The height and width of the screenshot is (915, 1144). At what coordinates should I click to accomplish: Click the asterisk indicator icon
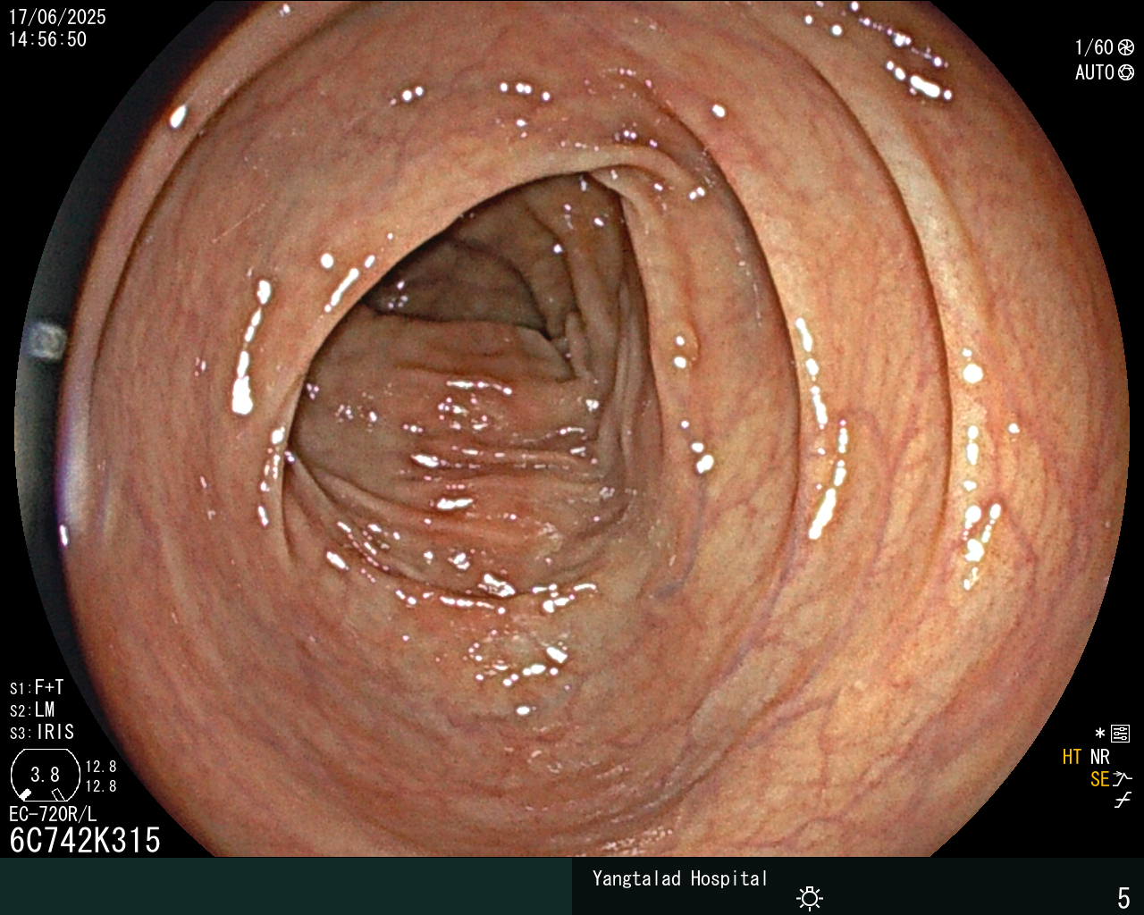pos(1099,734)
